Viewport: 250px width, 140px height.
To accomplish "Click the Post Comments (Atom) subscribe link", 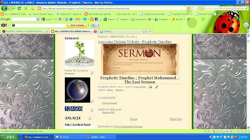I will (x=129, y=126).
